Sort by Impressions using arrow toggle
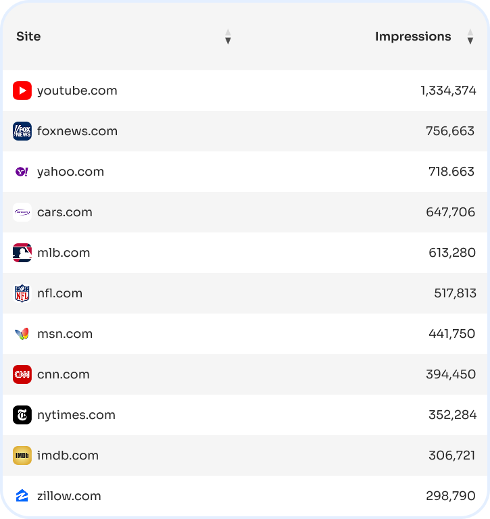490x519 pixels. pyautogui.click(x=470, y=36)
